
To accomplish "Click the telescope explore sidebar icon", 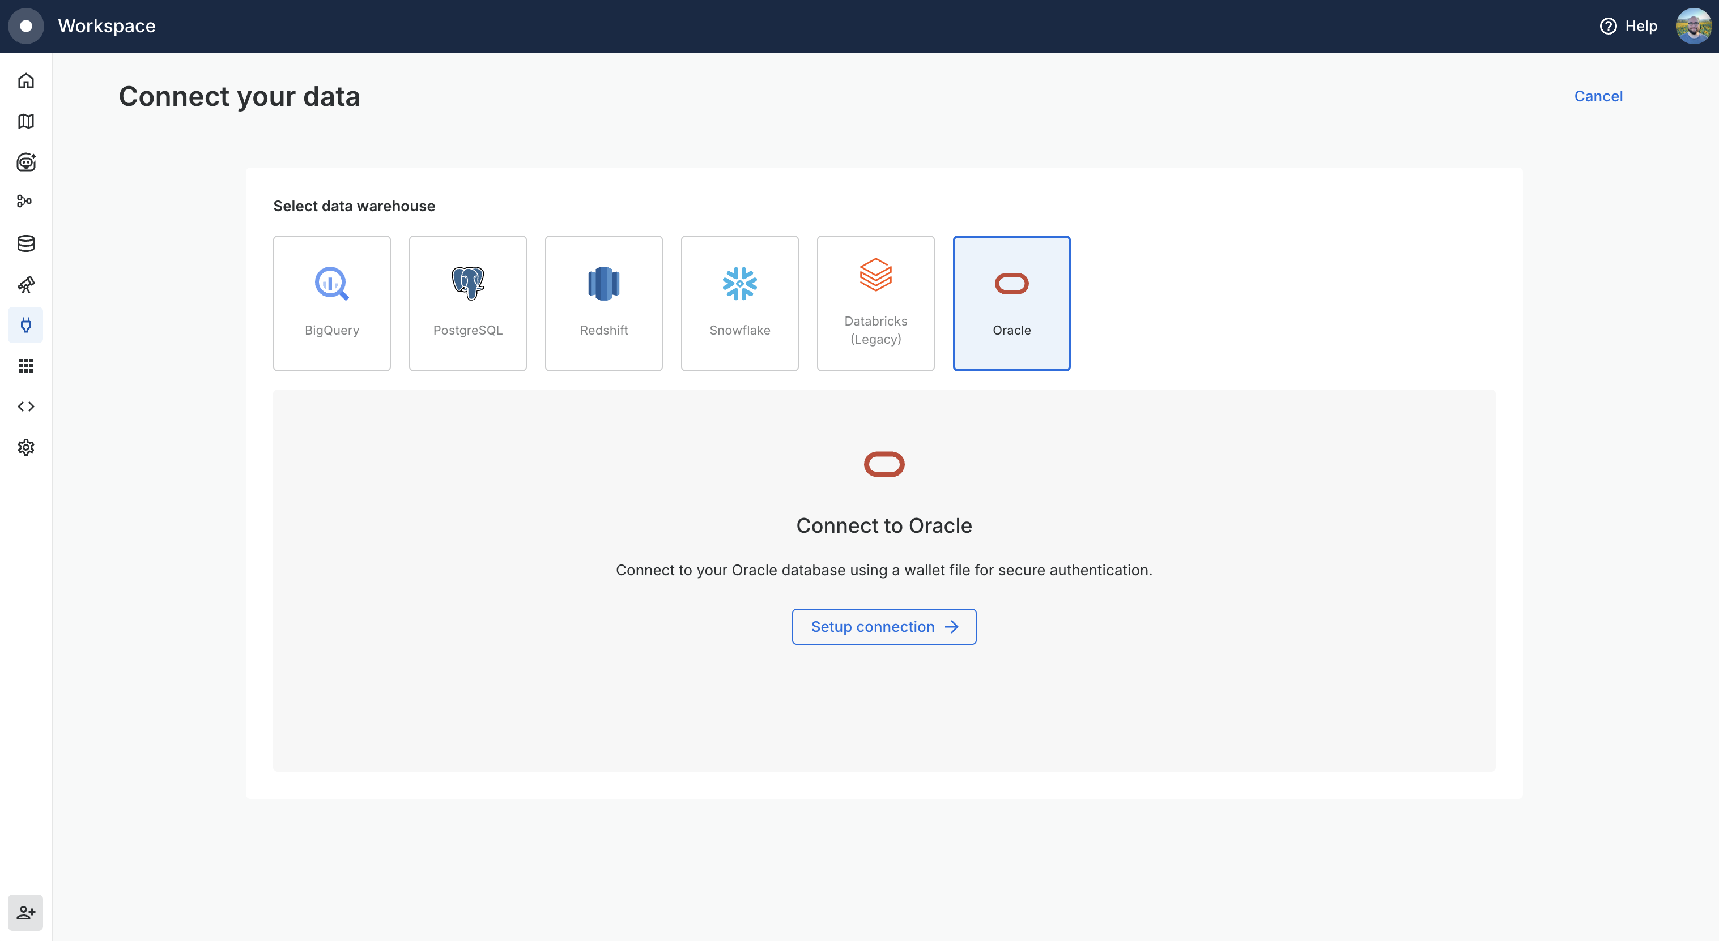I will 26,285.
